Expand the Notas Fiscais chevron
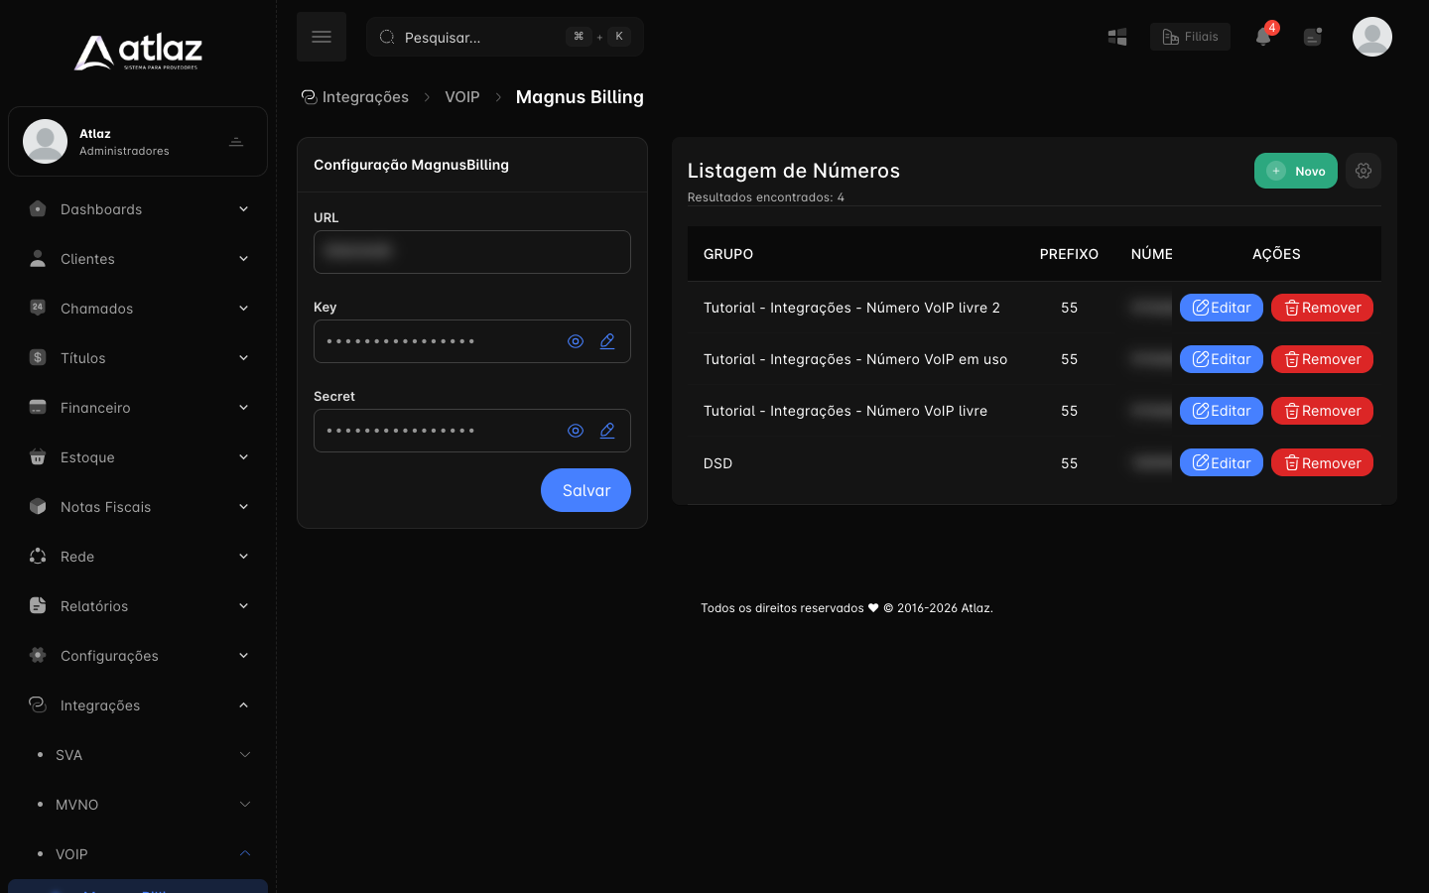1429x893 pixels. [243, 507]
